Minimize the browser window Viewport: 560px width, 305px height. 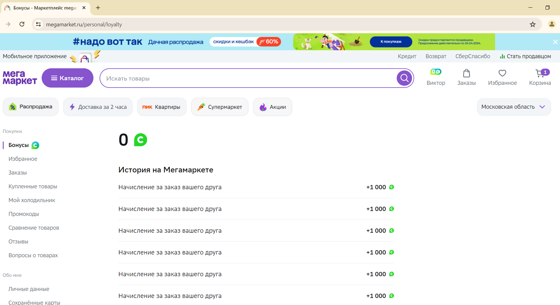530,8
